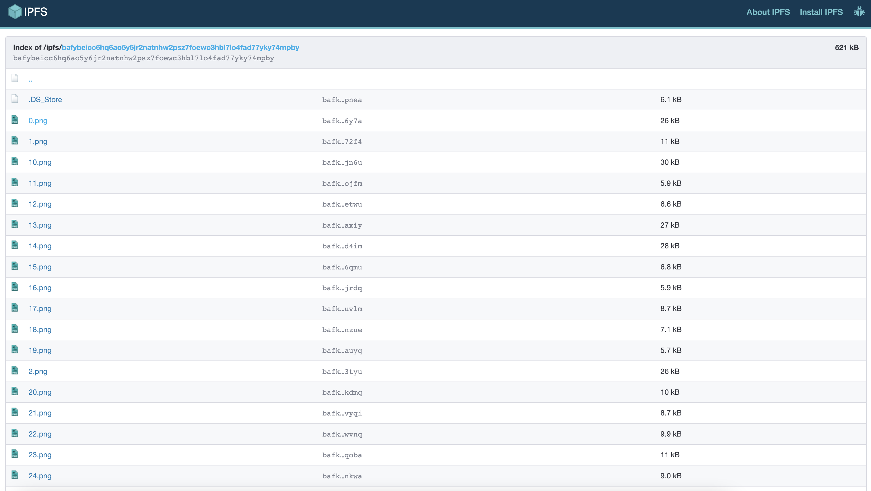Open the 14.png file link
Screen dimensions: 871x491
(x=40, y=246)
